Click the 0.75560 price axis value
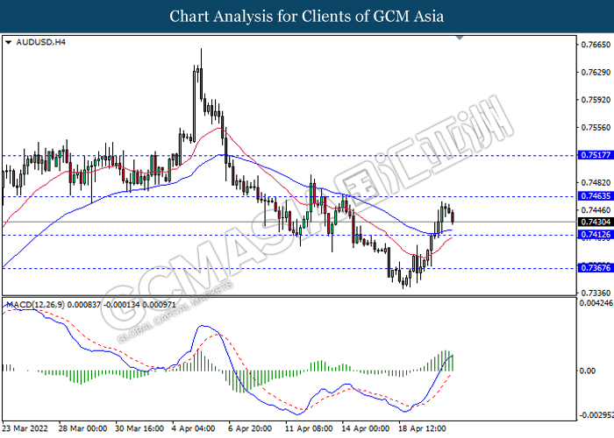The image size is (614, 438). 596,128
